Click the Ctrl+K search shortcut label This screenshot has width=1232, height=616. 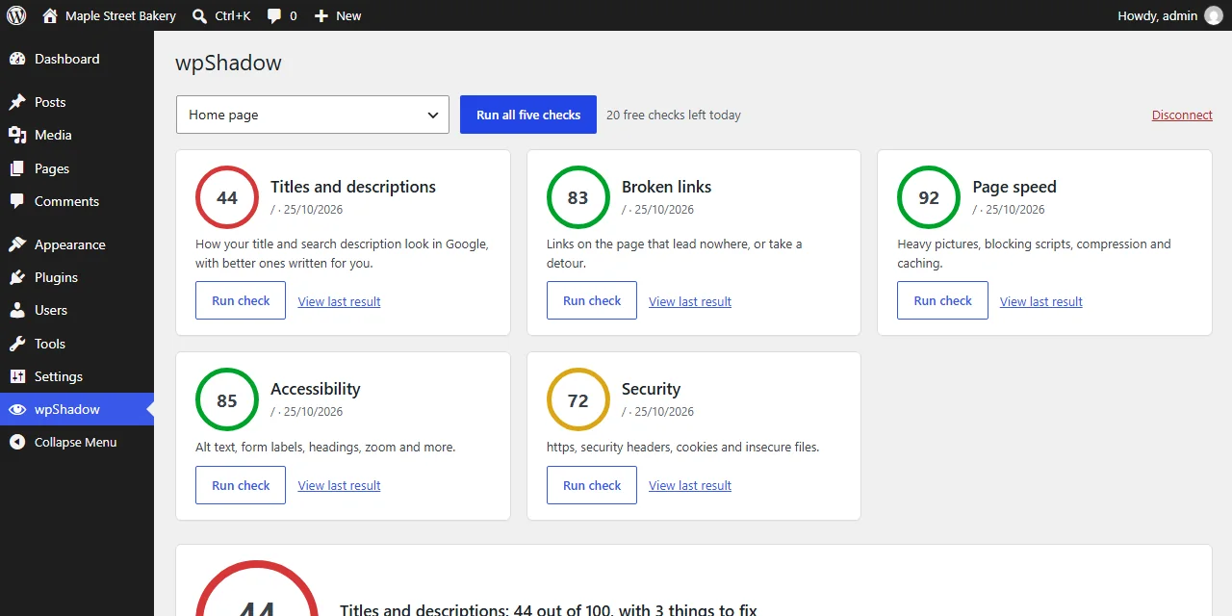233,15
